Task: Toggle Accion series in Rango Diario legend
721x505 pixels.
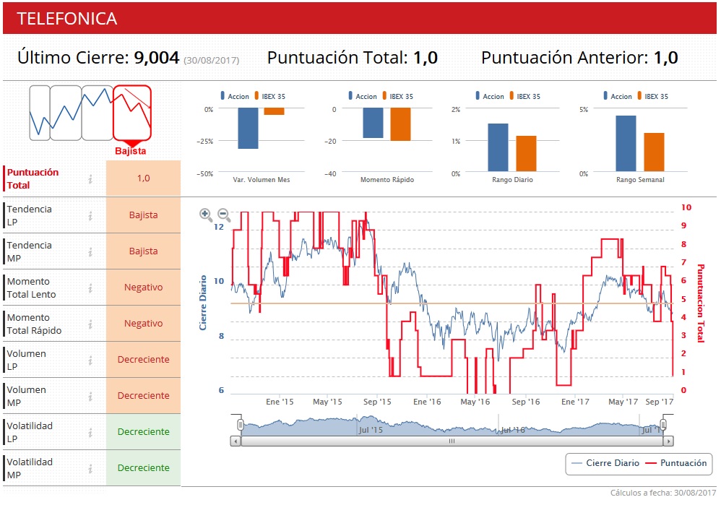Action: click(x=490, y=96)
